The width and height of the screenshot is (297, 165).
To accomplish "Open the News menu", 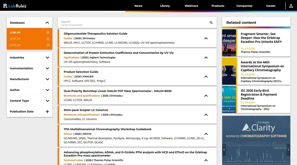I will pyautogui.click(x=138, y=6).
